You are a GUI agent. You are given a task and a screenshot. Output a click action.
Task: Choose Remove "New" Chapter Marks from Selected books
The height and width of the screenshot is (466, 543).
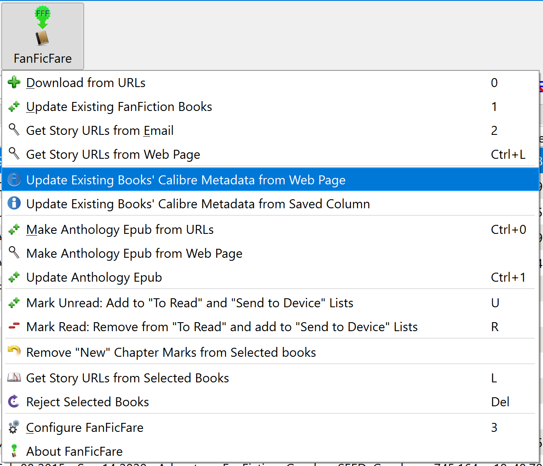tap(171, 352)
